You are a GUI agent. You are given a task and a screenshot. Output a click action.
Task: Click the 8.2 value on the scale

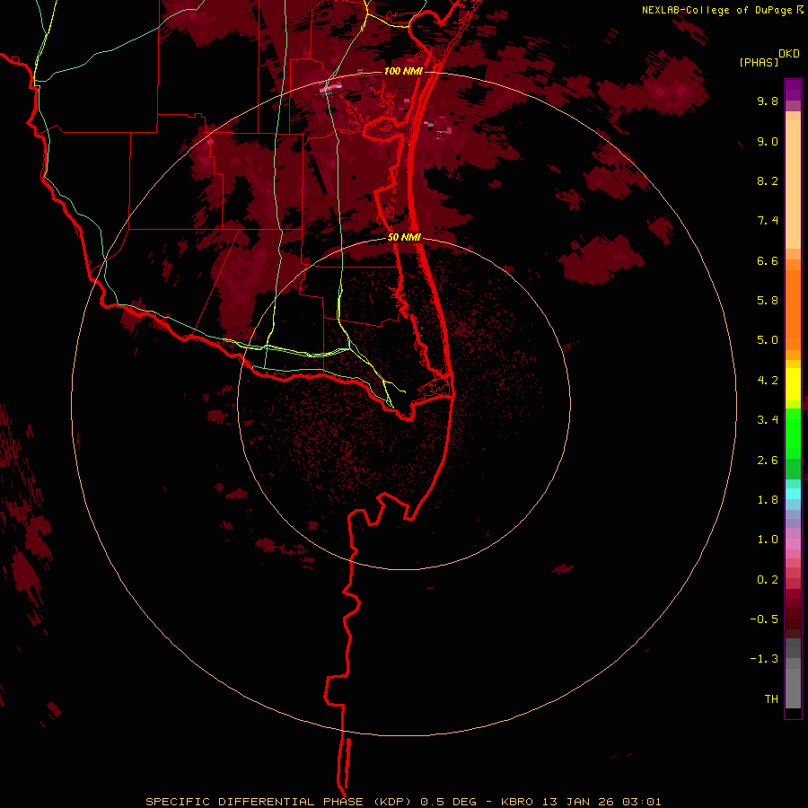(768, 180)
